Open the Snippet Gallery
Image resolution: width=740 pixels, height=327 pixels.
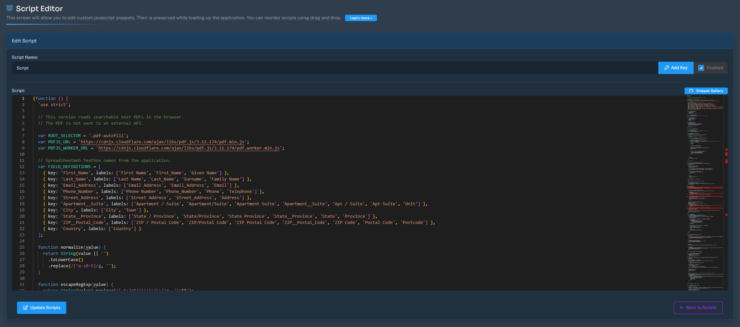coord(706,91)
